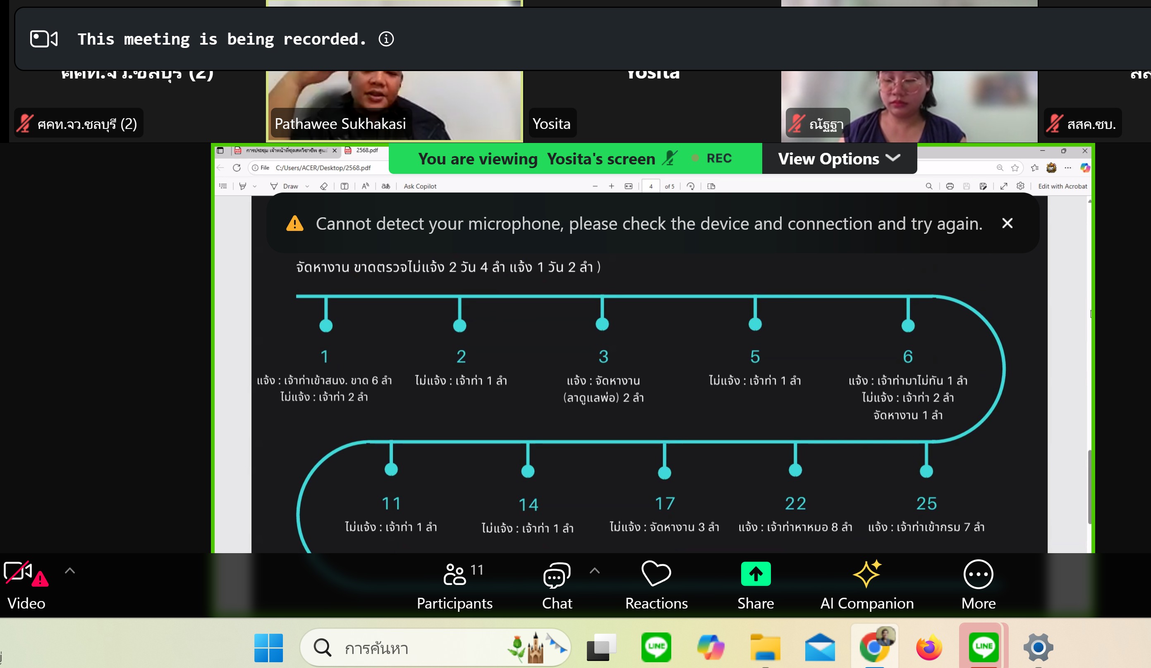Image resolution: width=1151 pixels, height=668 pixels.
Task: Select Pathawee Sukhakasi's video tile
Action: [x=395, y=106]
